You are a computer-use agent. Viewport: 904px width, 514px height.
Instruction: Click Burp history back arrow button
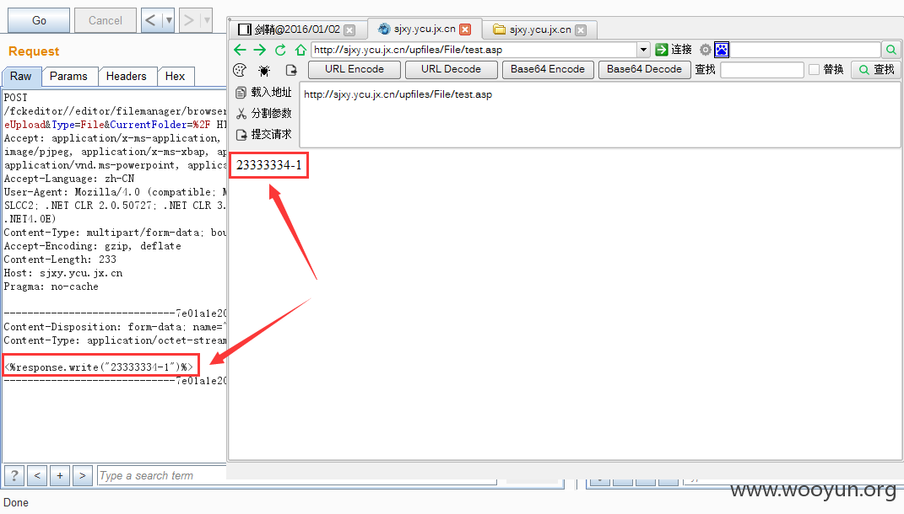(x=151, y=21)
